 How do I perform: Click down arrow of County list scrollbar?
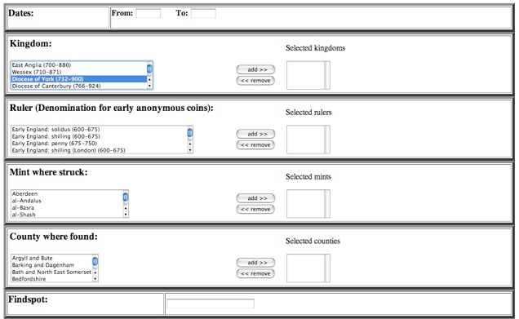point(95,279)
